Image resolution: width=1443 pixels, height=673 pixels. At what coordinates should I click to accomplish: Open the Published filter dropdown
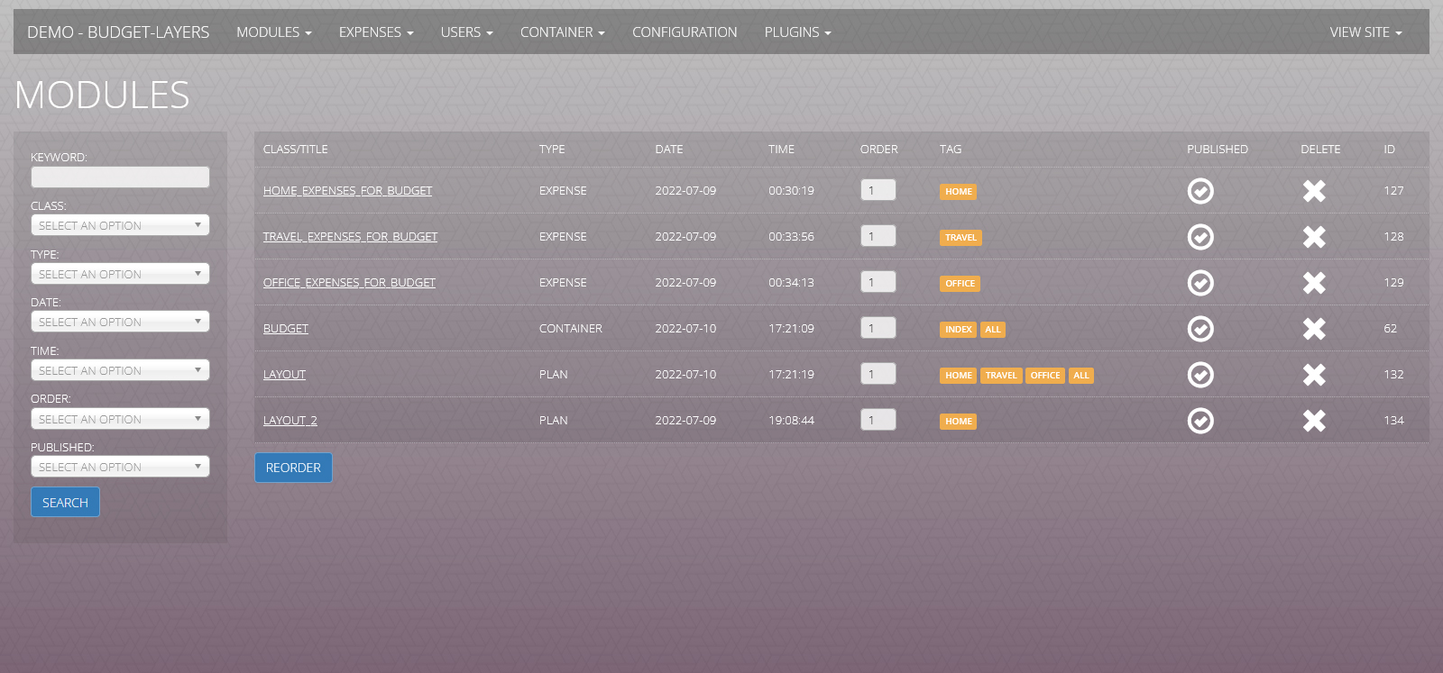tap(120, 467)
